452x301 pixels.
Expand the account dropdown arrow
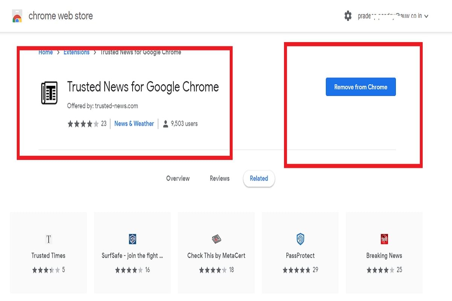tap(426, 16)
